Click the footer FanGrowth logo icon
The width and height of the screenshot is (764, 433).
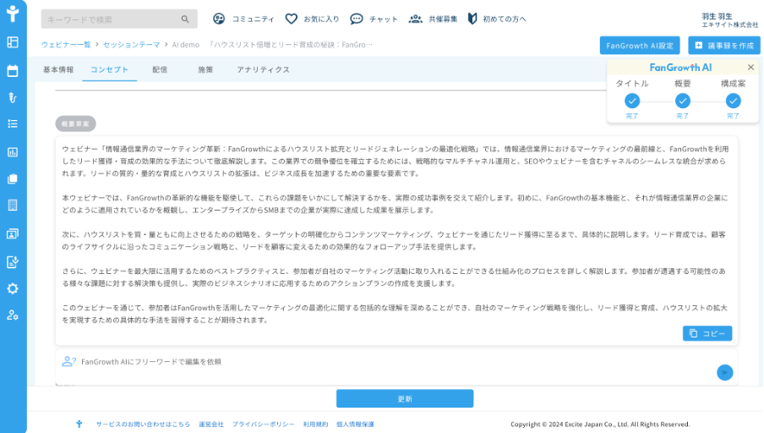[x=79, y=425]
